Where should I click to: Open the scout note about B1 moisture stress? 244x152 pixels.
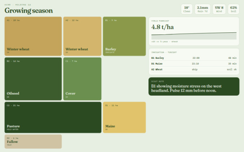pyautogui.click(x=194, y=87)
